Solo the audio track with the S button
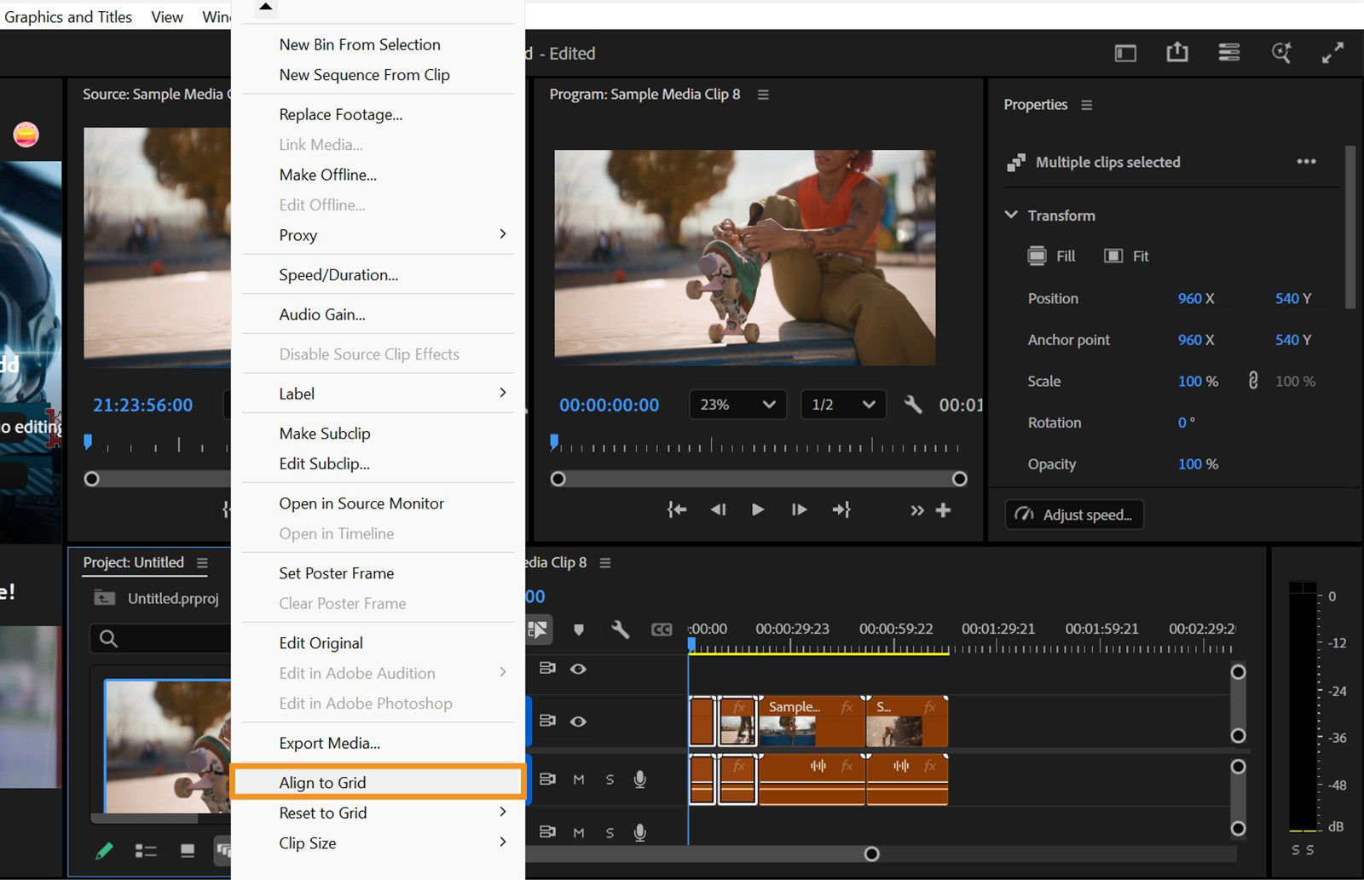1364x880 pixels. click(x=609, y=779)
